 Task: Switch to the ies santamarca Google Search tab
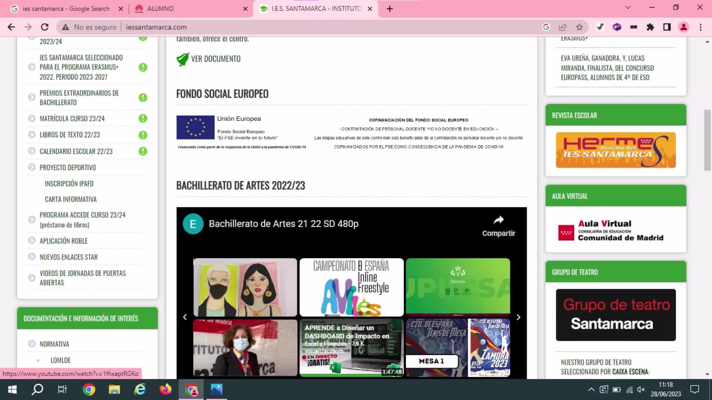66,9
